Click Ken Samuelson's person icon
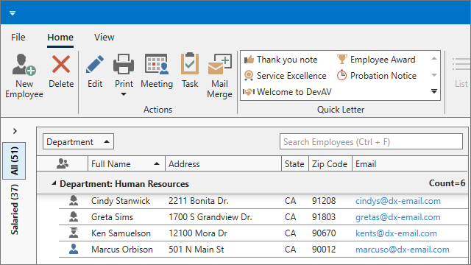Image resolution: width=471 pixels, height=265 pixels. 74,233
